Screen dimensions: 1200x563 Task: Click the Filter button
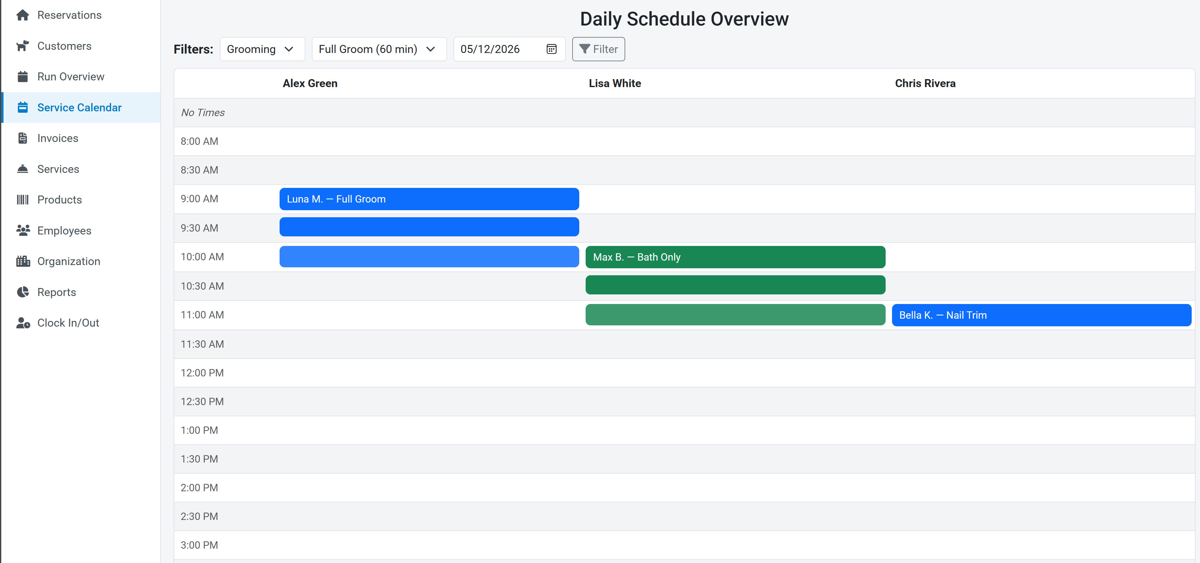coord(598,49)
